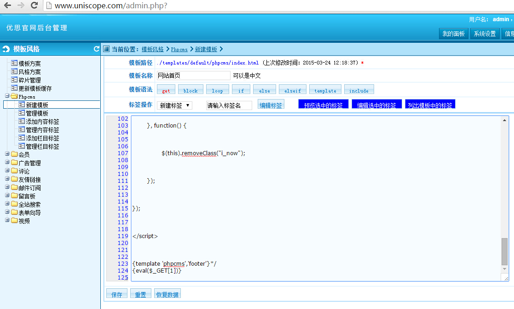
Task: Click the arrow icon beside the 模板风格 heading
Action: click(x=6, y=49)
